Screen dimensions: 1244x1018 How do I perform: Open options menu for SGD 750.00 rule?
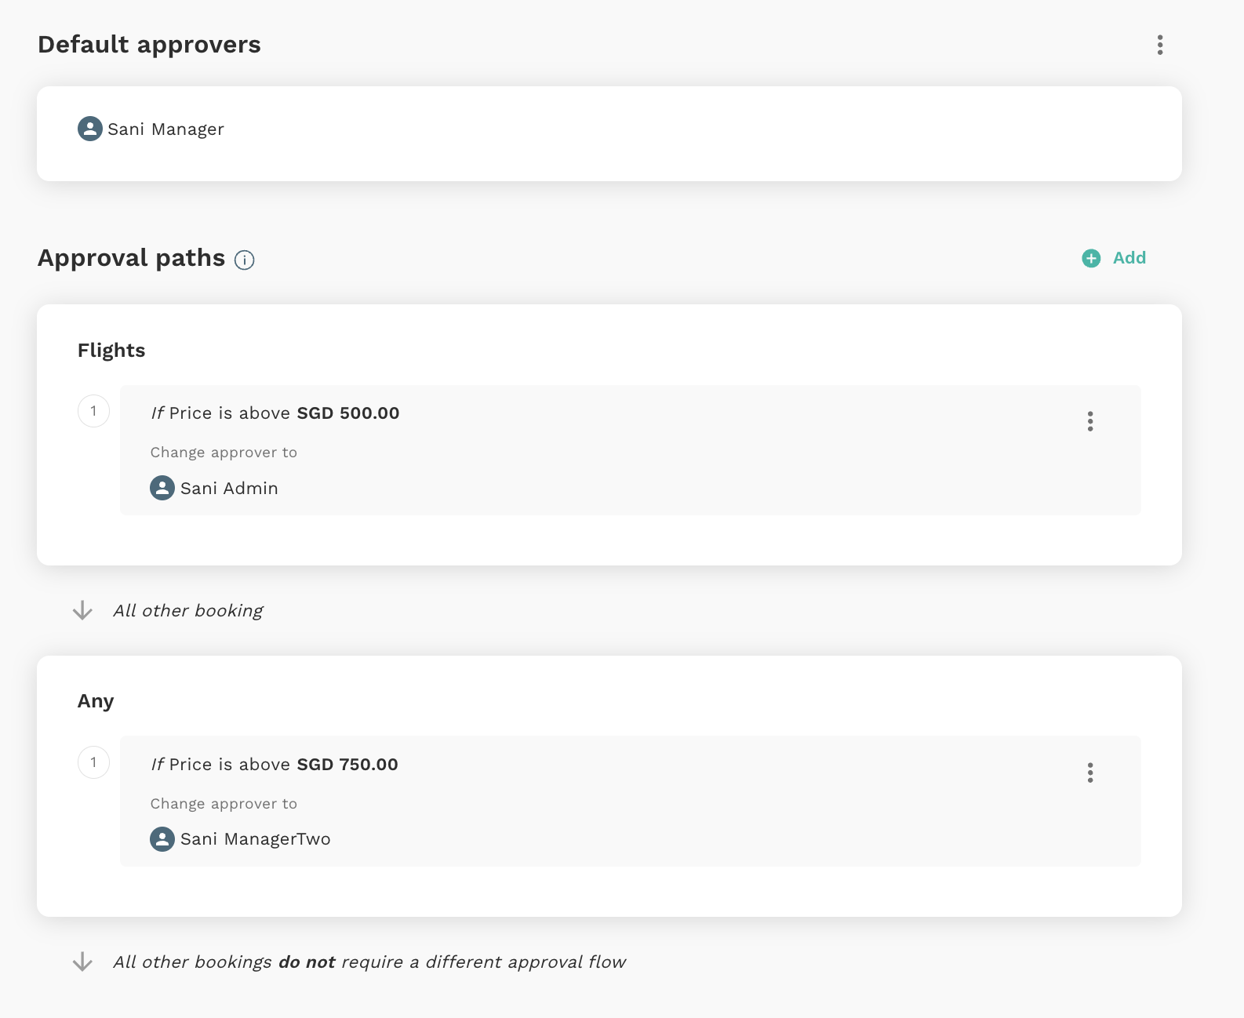(x=1090, y=773)
